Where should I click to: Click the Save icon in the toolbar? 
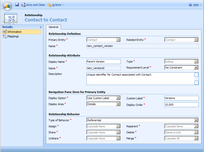pyautogui.click(x=17, y=5)
